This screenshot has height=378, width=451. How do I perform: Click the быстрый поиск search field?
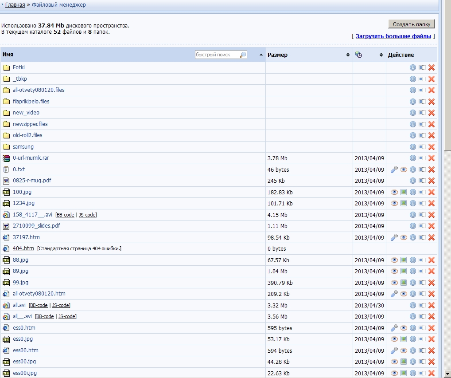coord(217,55)
